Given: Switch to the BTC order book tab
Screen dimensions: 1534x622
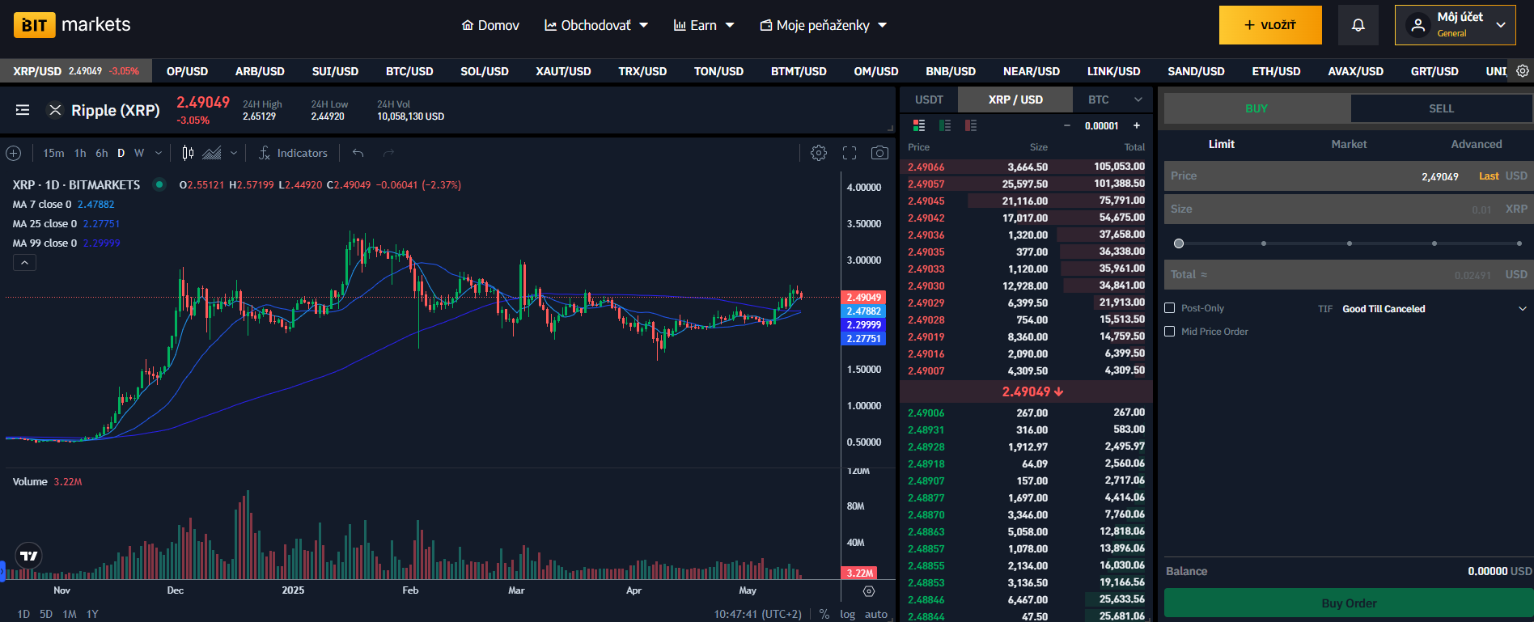Looking at the screenshot, I should click(x=1098, y=99).
